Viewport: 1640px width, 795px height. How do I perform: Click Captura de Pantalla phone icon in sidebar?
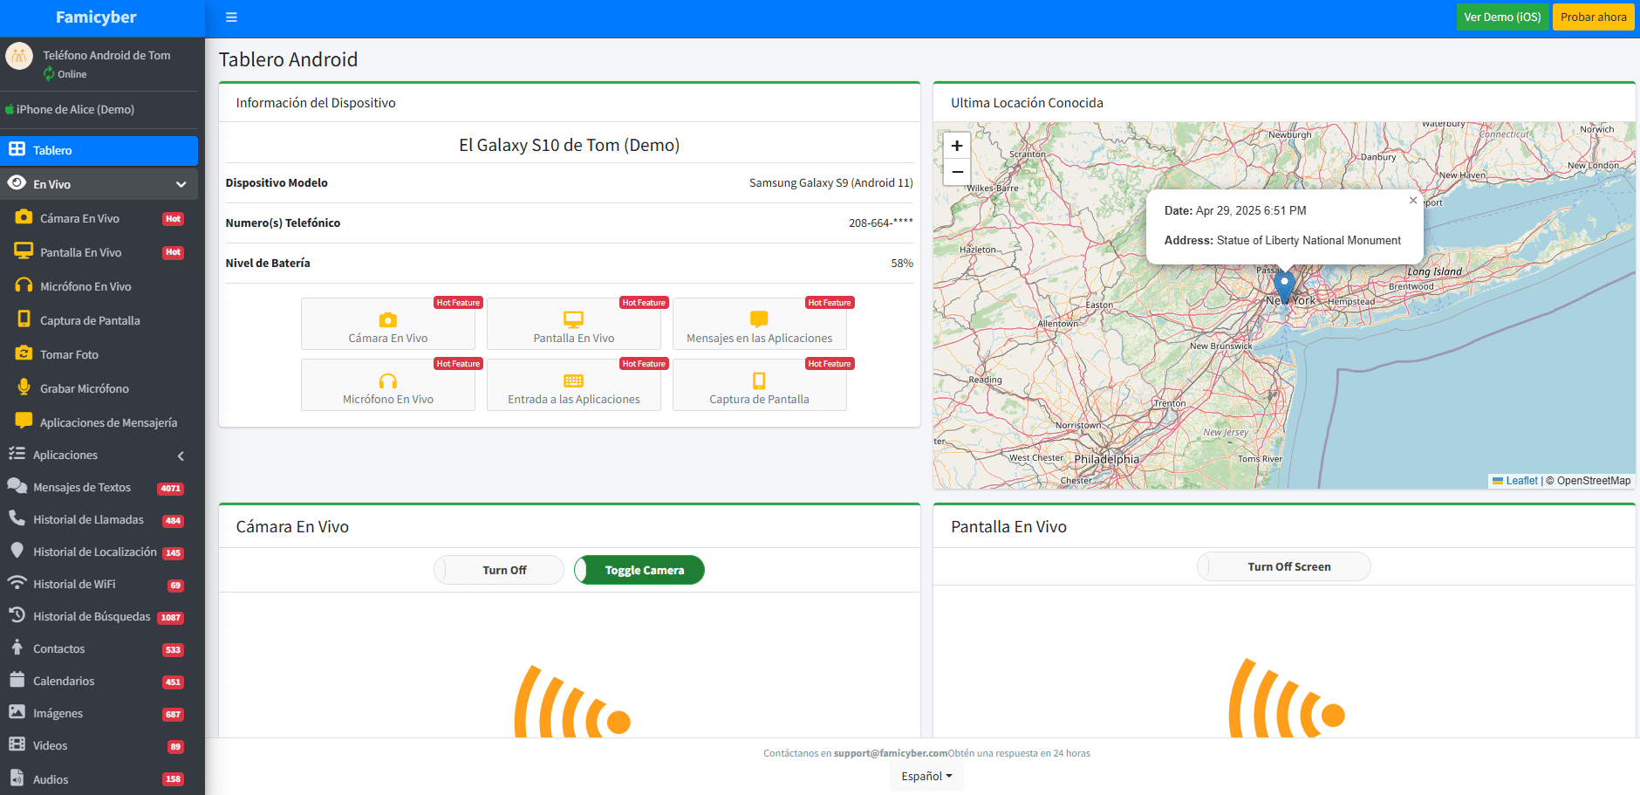coord(24,319)
